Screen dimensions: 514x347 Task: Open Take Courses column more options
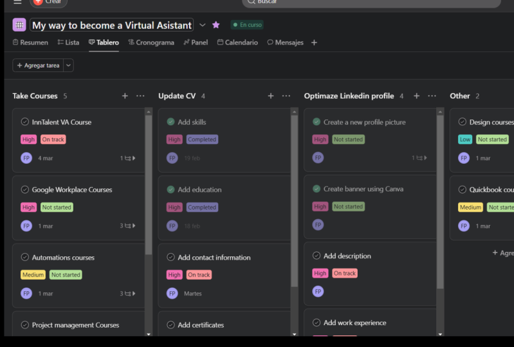pos(140,96)
